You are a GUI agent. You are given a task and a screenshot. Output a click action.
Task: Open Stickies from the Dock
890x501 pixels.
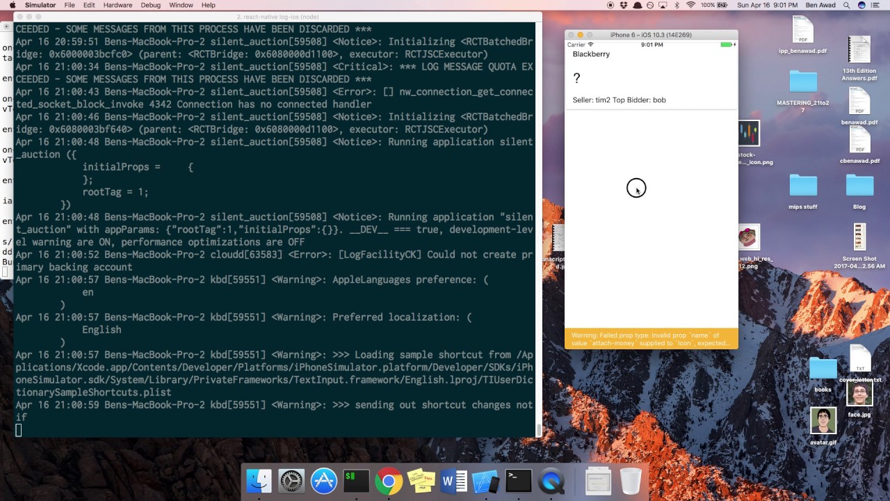pyautogui.click(x=421, y=481)
